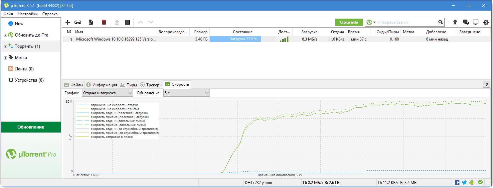Open search provider dropdown arrow
The width and height of the screenshot is (493, 188).
click(374, 22)
